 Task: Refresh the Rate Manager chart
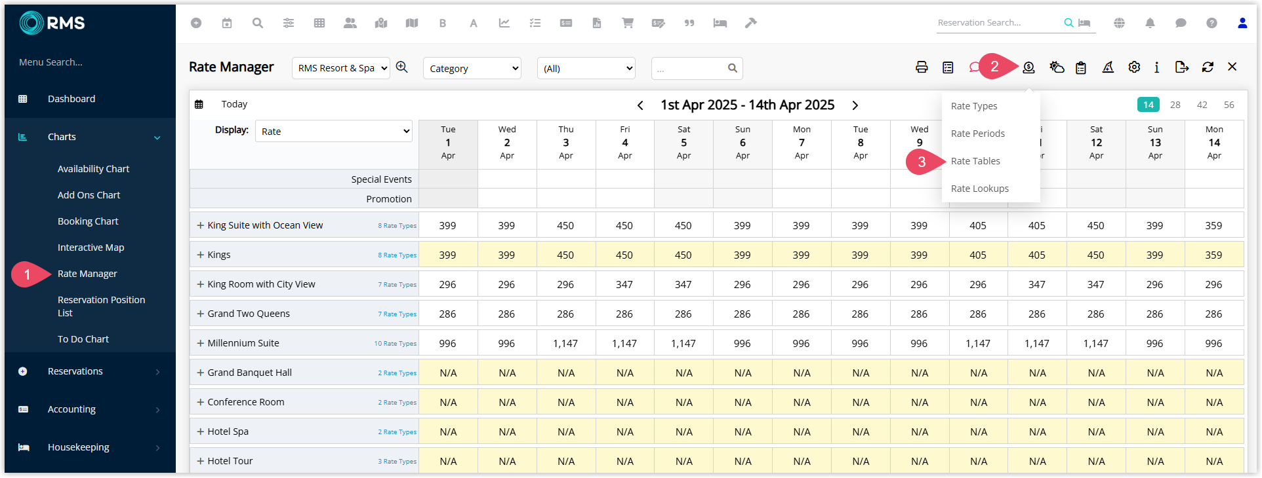pos(1208,67)
